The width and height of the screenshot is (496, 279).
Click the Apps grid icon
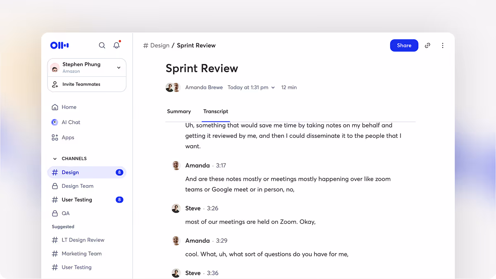[x=55, y=137]
